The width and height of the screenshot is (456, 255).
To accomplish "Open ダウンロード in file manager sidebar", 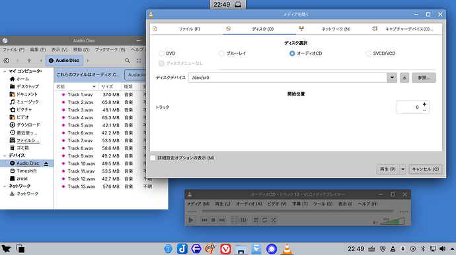I will [28, 125].
